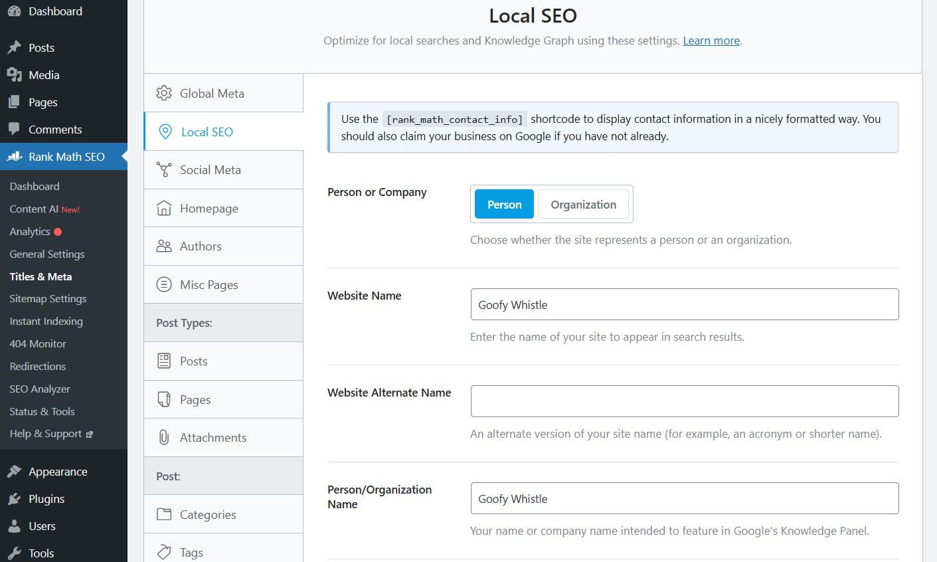Select the Person option
The height and width of the screenshot is (562, 937).
tap(503, 204)
